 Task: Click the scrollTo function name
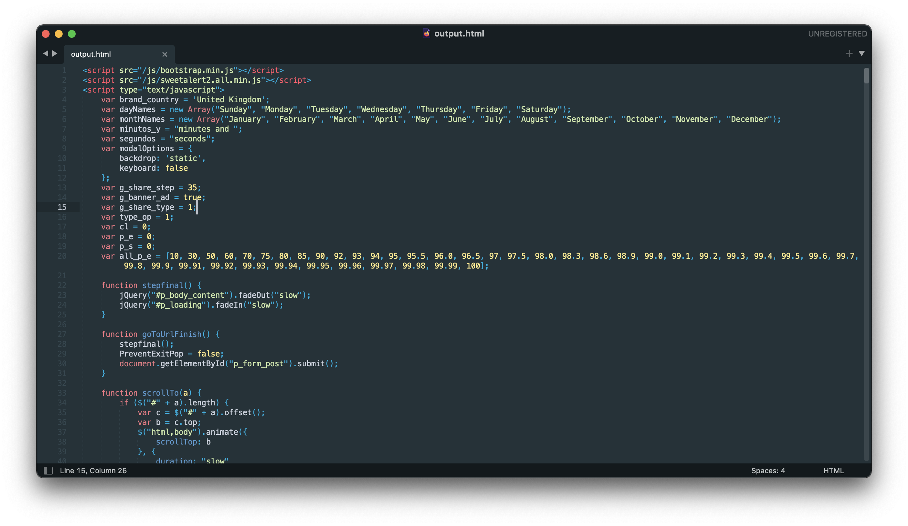point(160,393)
